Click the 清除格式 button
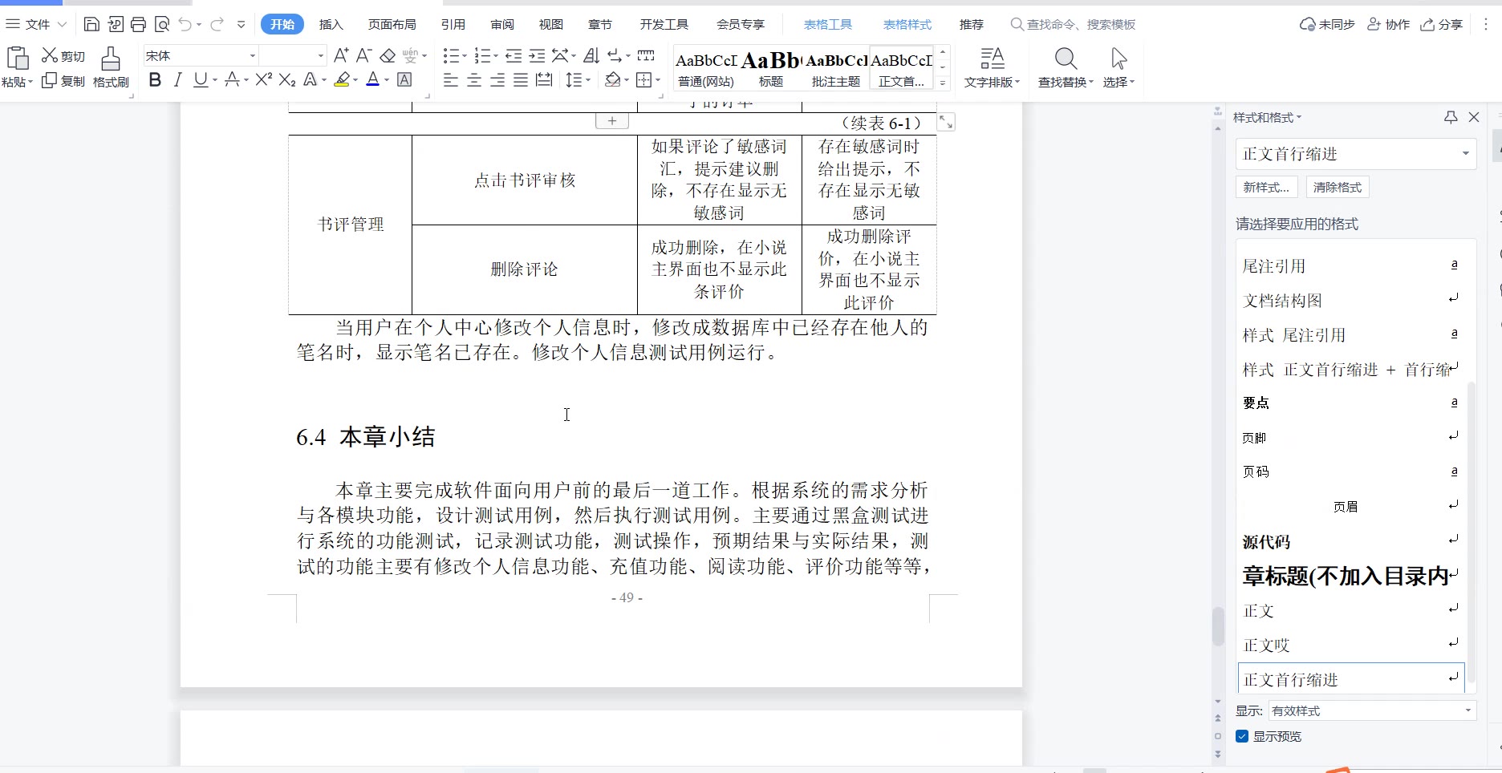This screenshot has height=773, width=1502. (1337, 187)
